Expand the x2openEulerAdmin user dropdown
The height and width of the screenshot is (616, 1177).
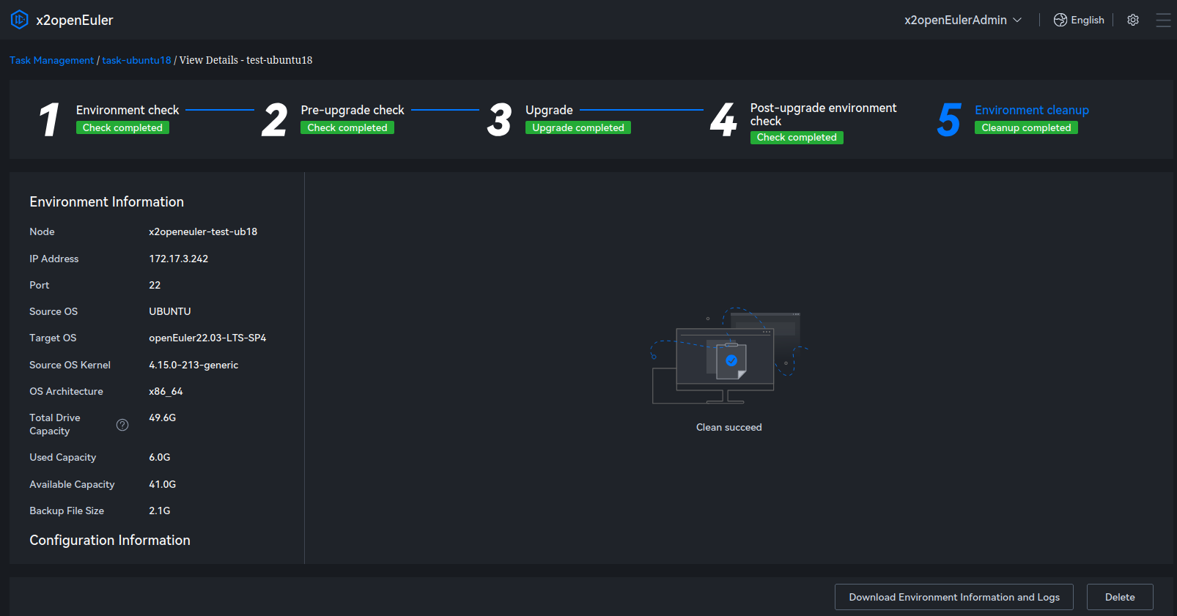point(962,20)
